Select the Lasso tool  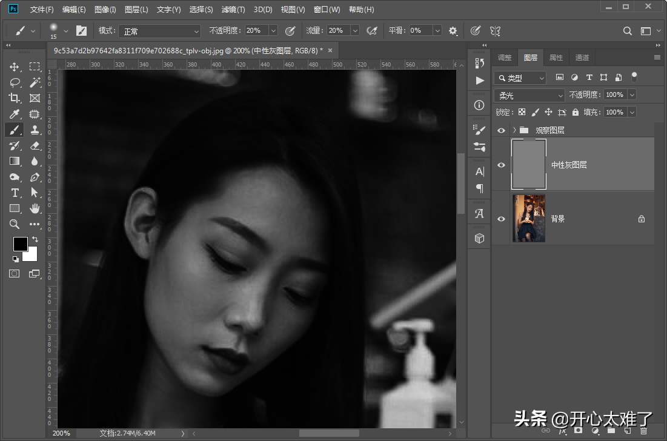[x=15, y=82]
